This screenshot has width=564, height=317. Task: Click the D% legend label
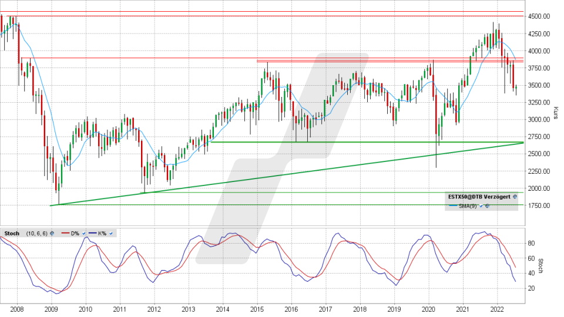coord(75,233)
